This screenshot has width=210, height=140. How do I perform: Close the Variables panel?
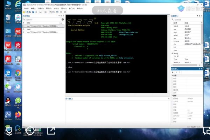[x=202, y=16]
